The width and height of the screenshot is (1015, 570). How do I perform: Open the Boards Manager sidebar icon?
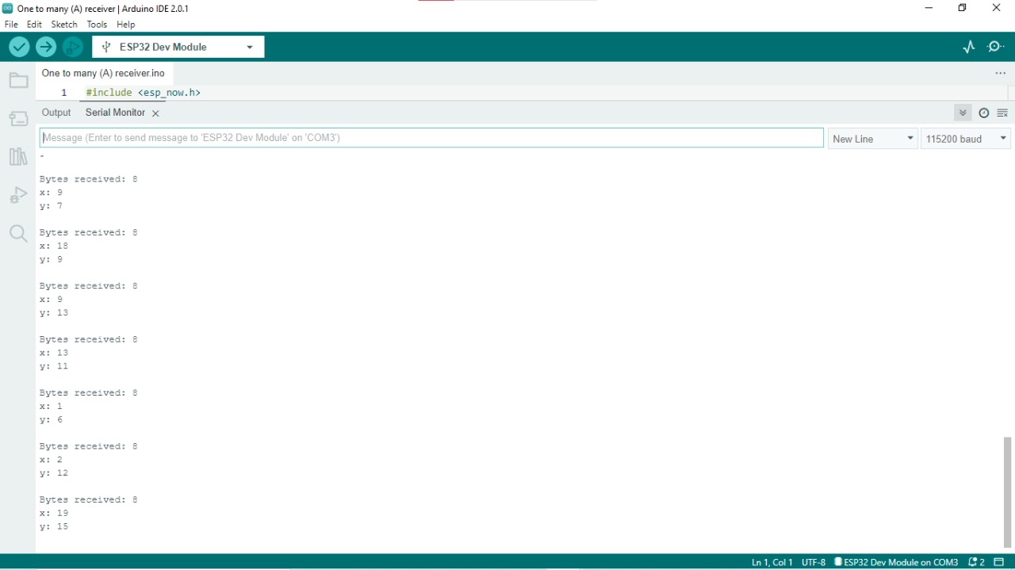click(18, 118)
